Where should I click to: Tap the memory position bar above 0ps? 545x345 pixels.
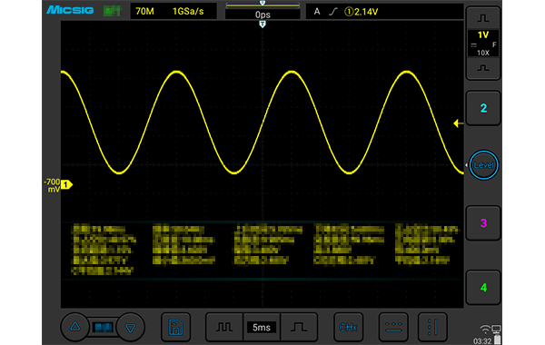(263, 5)
